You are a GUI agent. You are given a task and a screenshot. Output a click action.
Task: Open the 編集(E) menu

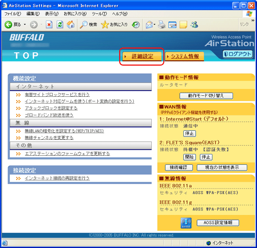[x=33, y=14]
